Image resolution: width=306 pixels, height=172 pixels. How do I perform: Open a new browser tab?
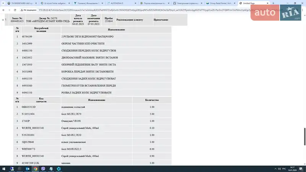coord(273,3)
